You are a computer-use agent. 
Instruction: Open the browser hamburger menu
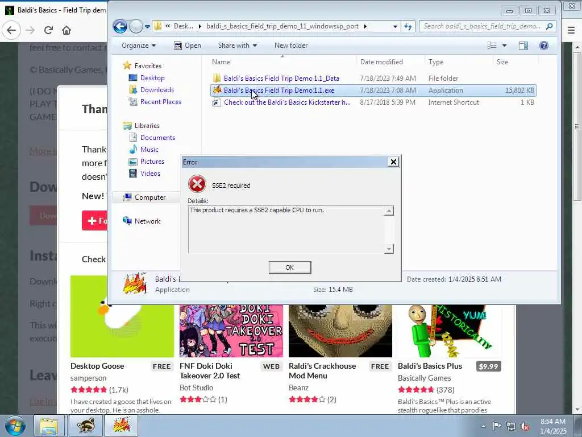571,30
